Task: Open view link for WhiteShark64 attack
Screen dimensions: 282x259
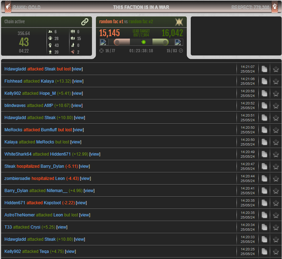Action: 95,154
